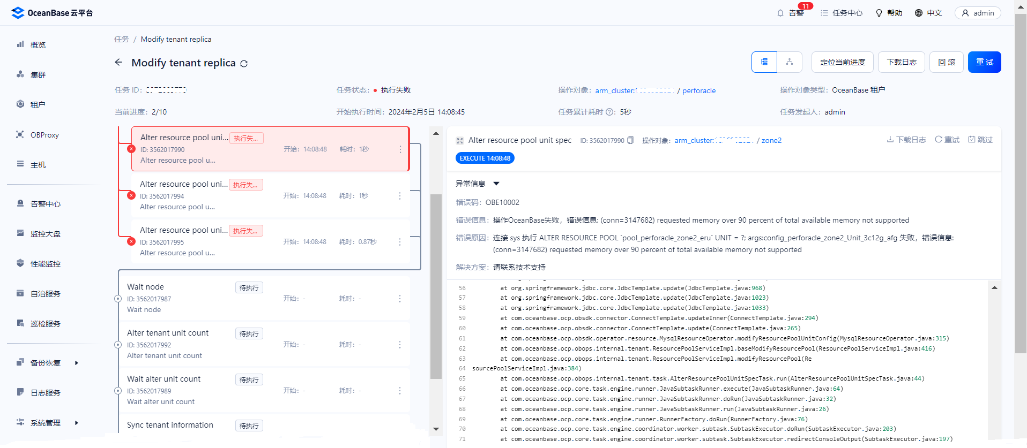Switch to the flow graph view icon

tap(790, 62)
